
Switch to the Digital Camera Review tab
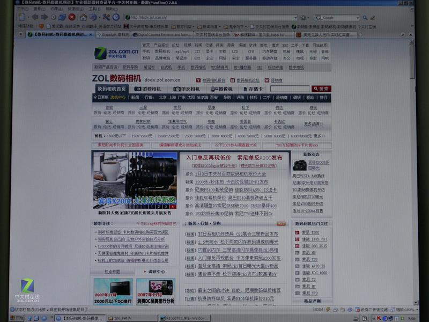(x=161, y=35)
